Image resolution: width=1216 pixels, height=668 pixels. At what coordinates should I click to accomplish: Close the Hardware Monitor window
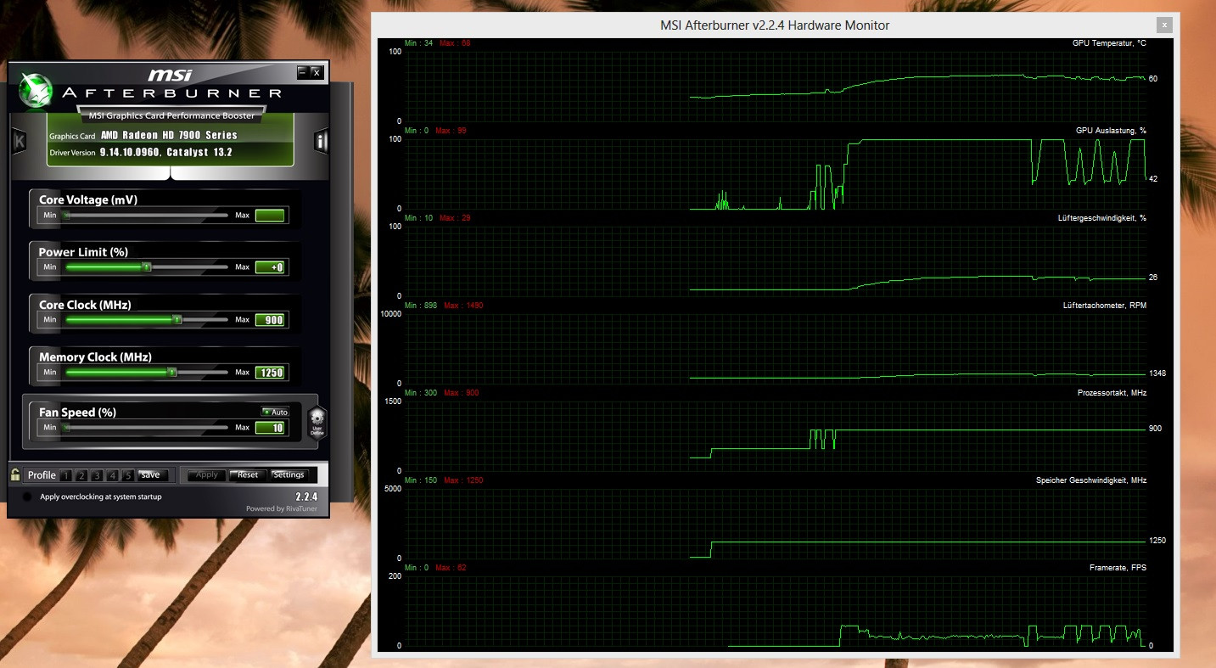tap(1164, 25)
